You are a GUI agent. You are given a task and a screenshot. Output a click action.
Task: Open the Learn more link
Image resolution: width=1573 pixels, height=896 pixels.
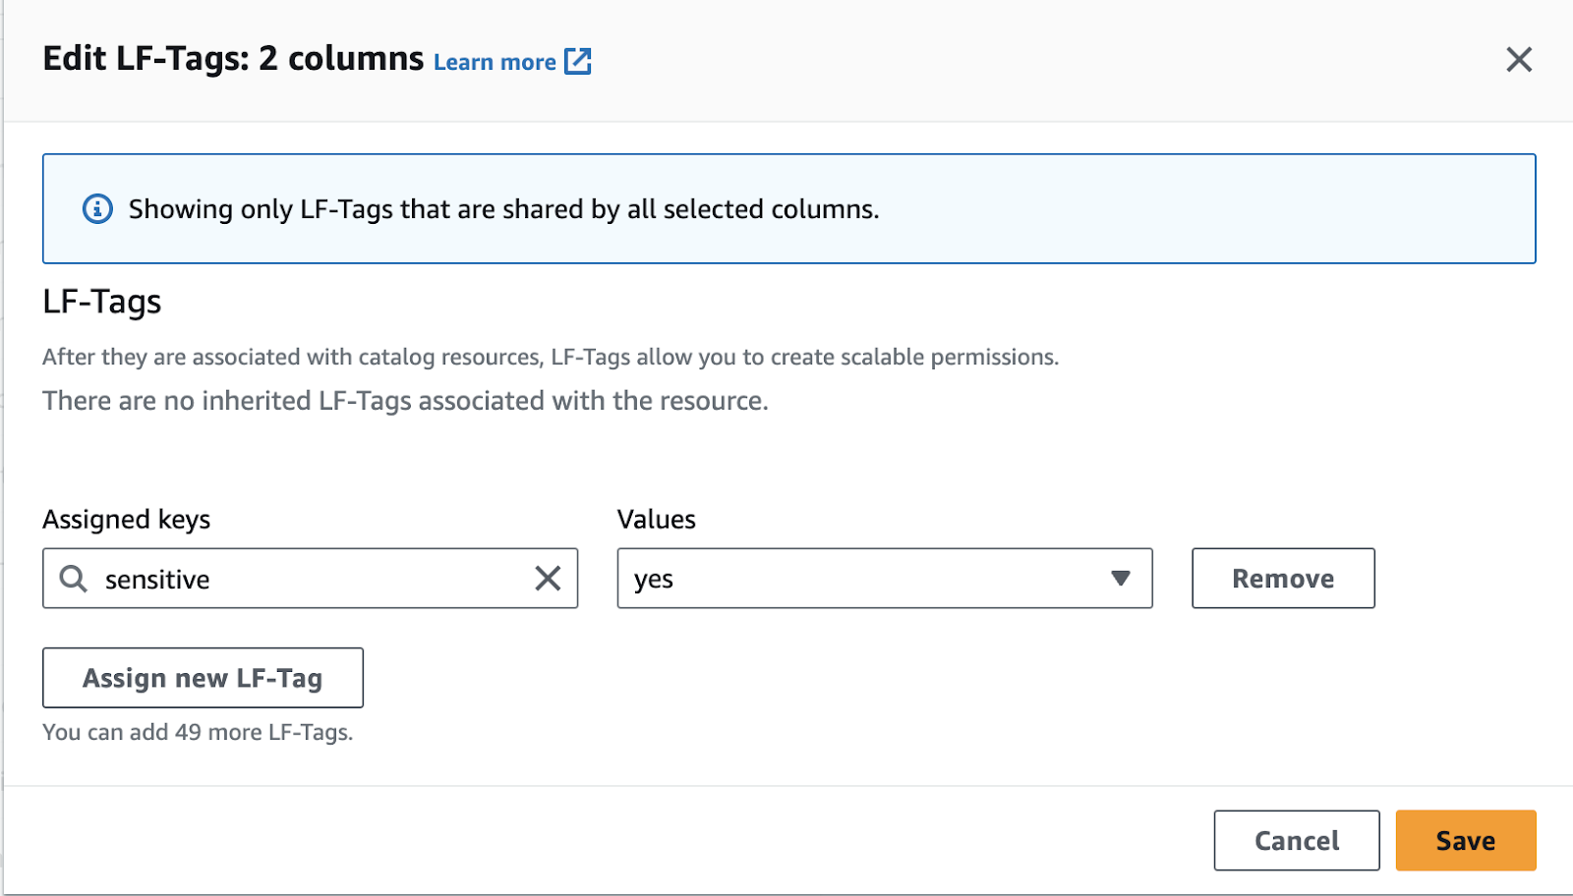pos(495,63)
